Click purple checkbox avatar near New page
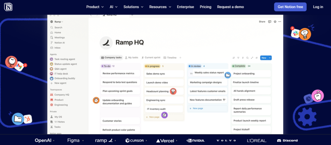 tap(165, 115)
